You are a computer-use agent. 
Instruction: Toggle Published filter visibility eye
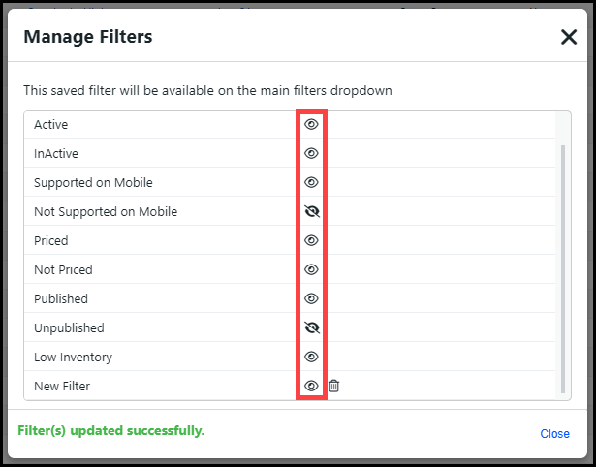311,298
